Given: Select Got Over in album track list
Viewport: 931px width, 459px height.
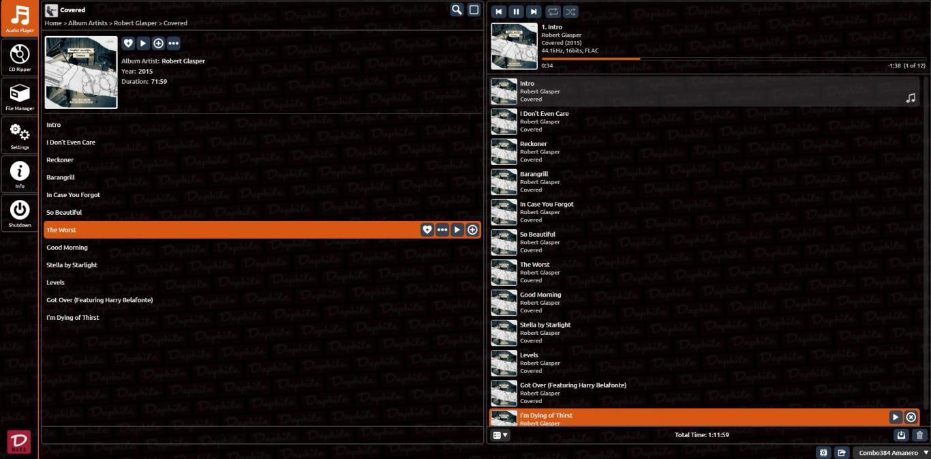Looking at the screenshot, I should (x=262, y=300).
